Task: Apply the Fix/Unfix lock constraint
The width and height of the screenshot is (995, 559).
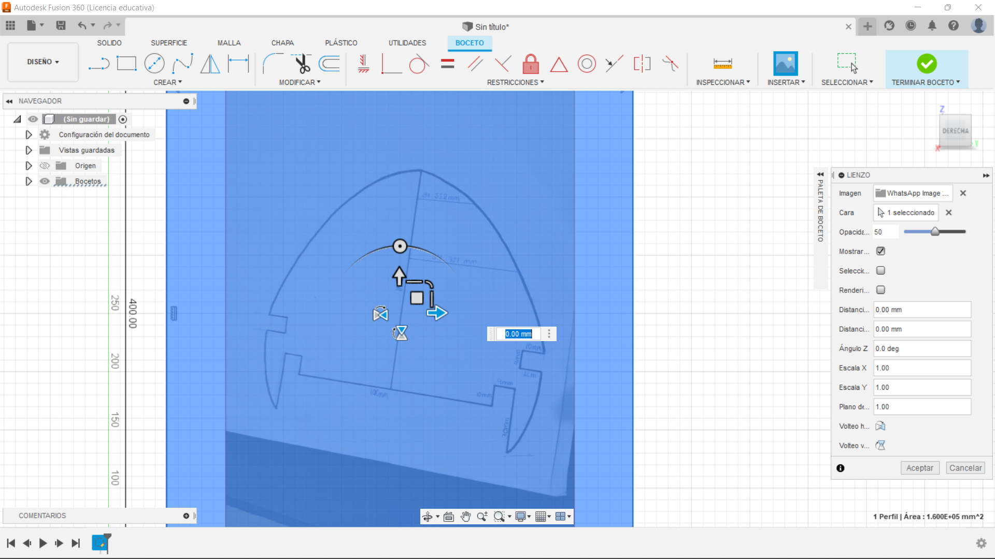Action: click(x=531, y=64)
